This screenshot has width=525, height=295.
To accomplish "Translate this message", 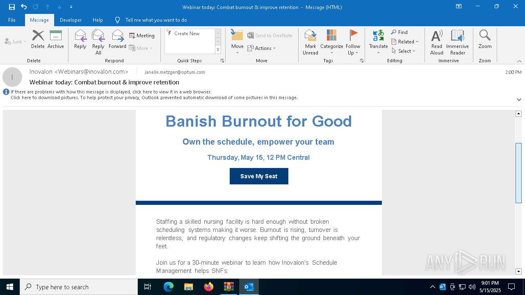I will (x=379, y=42).
